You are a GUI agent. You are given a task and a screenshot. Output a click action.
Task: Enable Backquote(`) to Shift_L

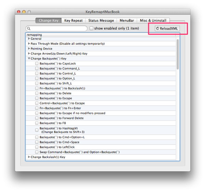(37, 83)
